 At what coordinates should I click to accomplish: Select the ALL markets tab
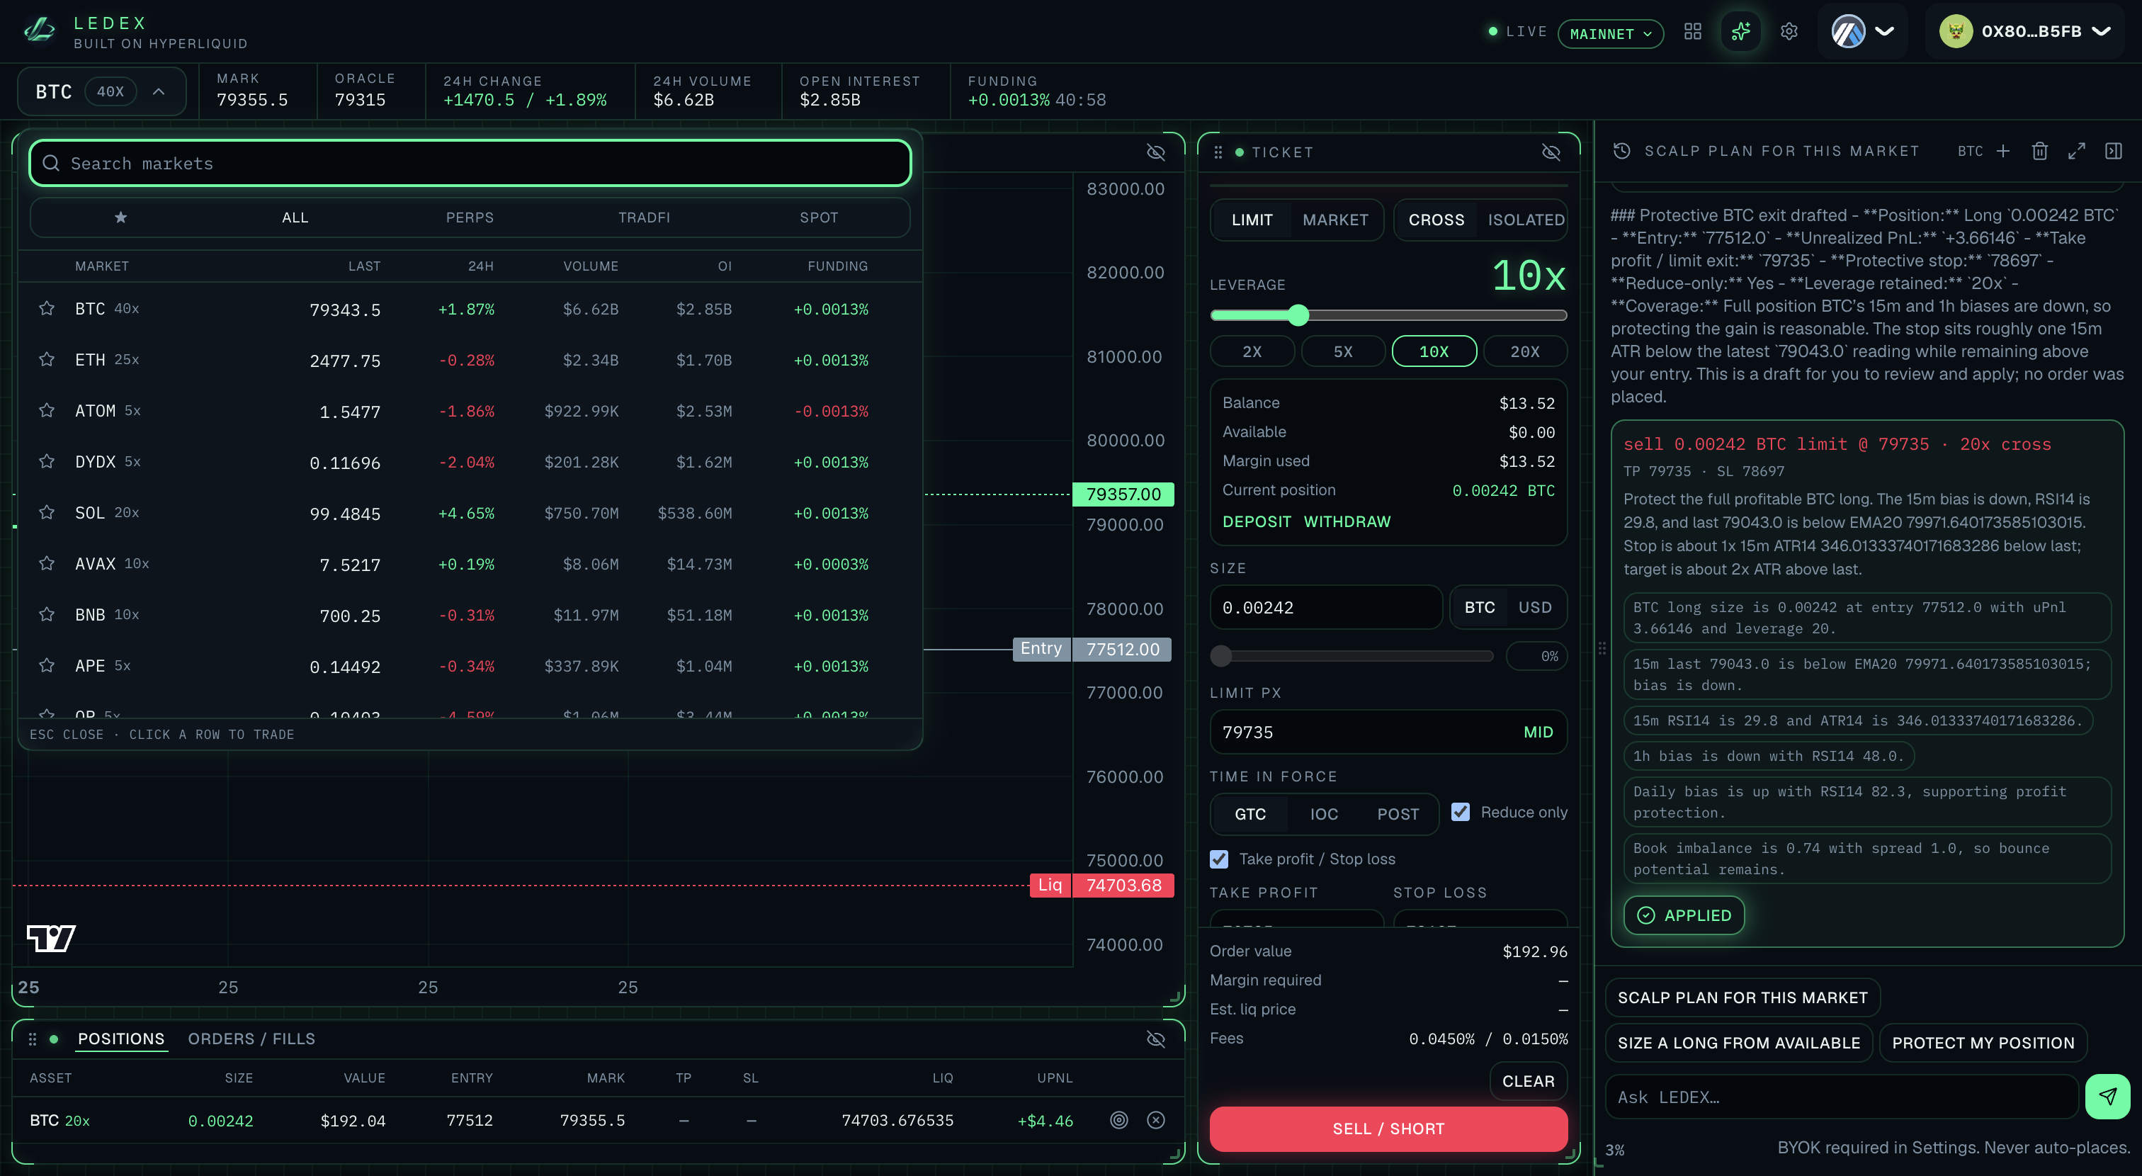[295, 217]
